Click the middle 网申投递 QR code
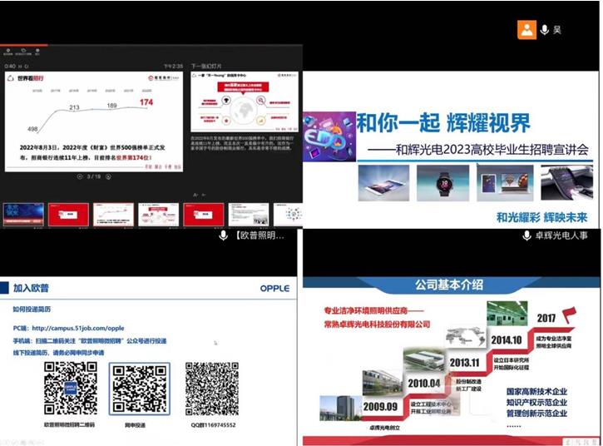The width and height of the screenshot is (603, 446). [140, 389]
